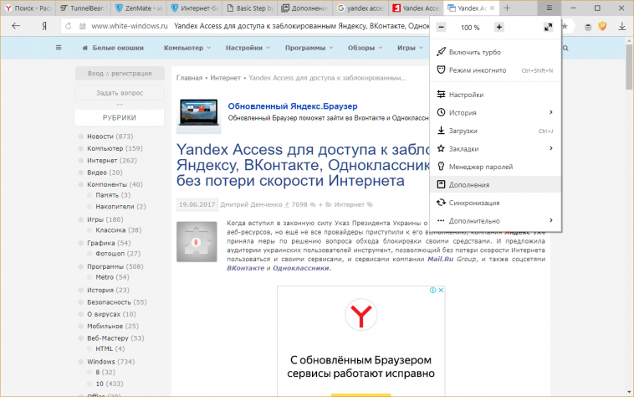Screen dimensions: 634x397
Task: Decrease zoom with the minus button
Action: click(441, 27)
